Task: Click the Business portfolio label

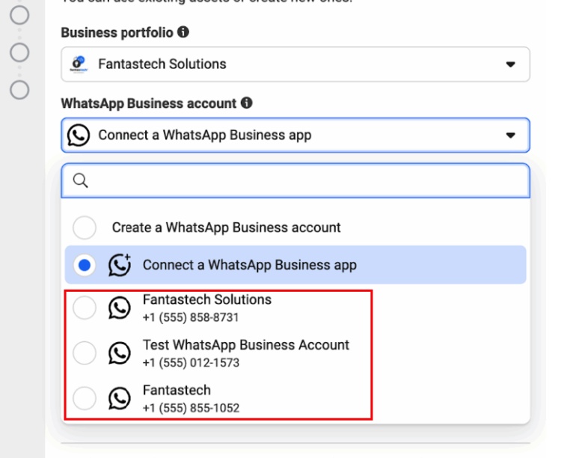Action: pos(117,32)
